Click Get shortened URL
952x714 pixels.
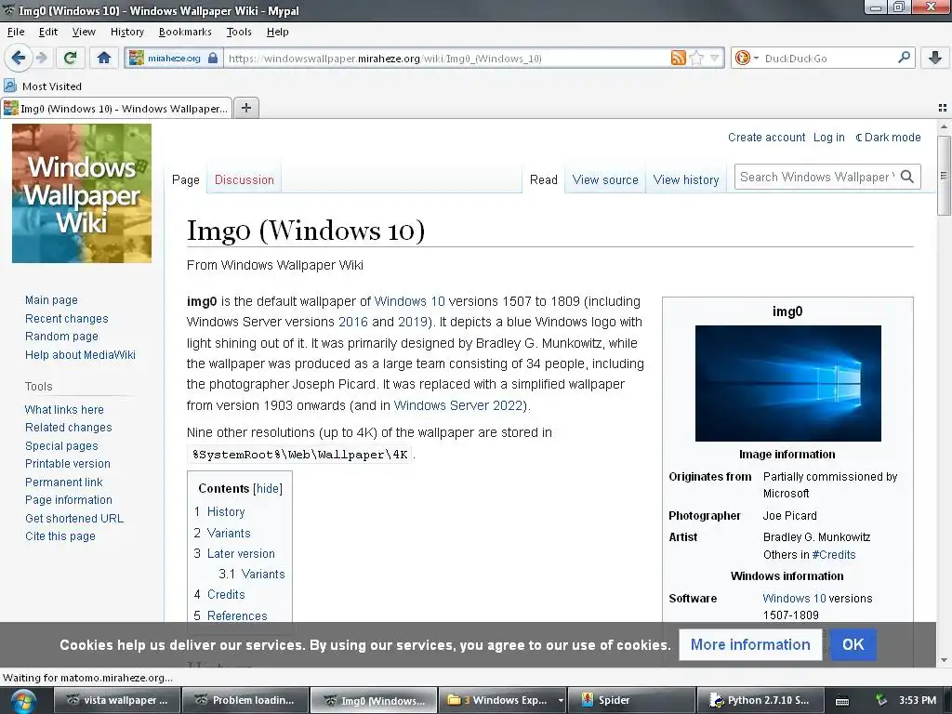(74, 518)
